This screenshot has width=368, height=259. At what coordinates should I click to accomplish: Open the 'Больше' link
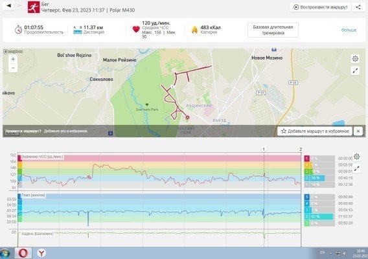(349, 30)
